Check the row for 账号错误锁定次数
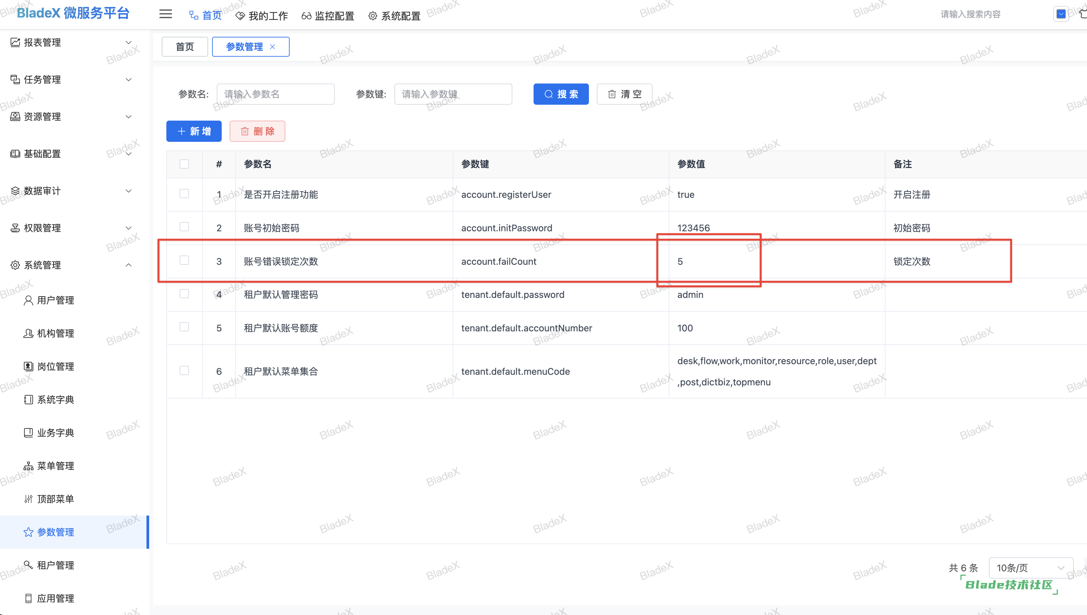Viewport: 1087px width, 615px height. tap(184, 260)
